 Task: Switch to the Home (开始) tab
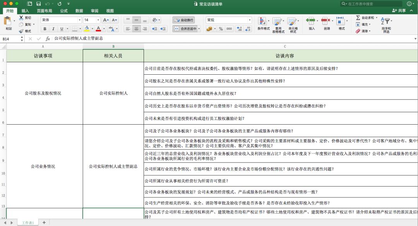click(x=10, y=11)
